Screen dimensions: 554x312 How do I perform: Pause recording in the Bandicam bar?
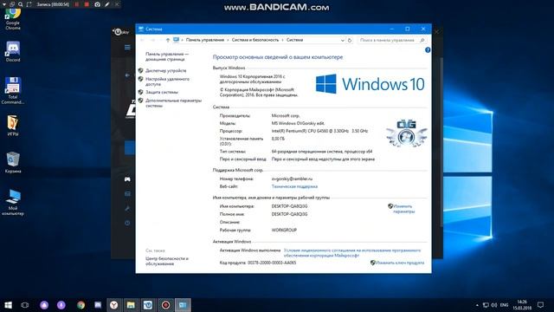coord(77,4)
